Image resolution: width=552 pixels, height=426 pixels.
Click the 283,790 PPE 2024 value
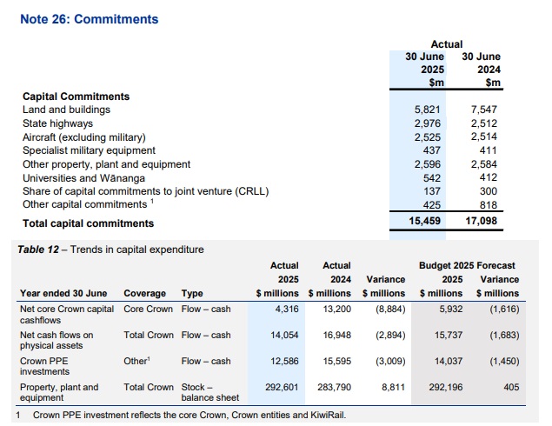(x=334, y=387)
